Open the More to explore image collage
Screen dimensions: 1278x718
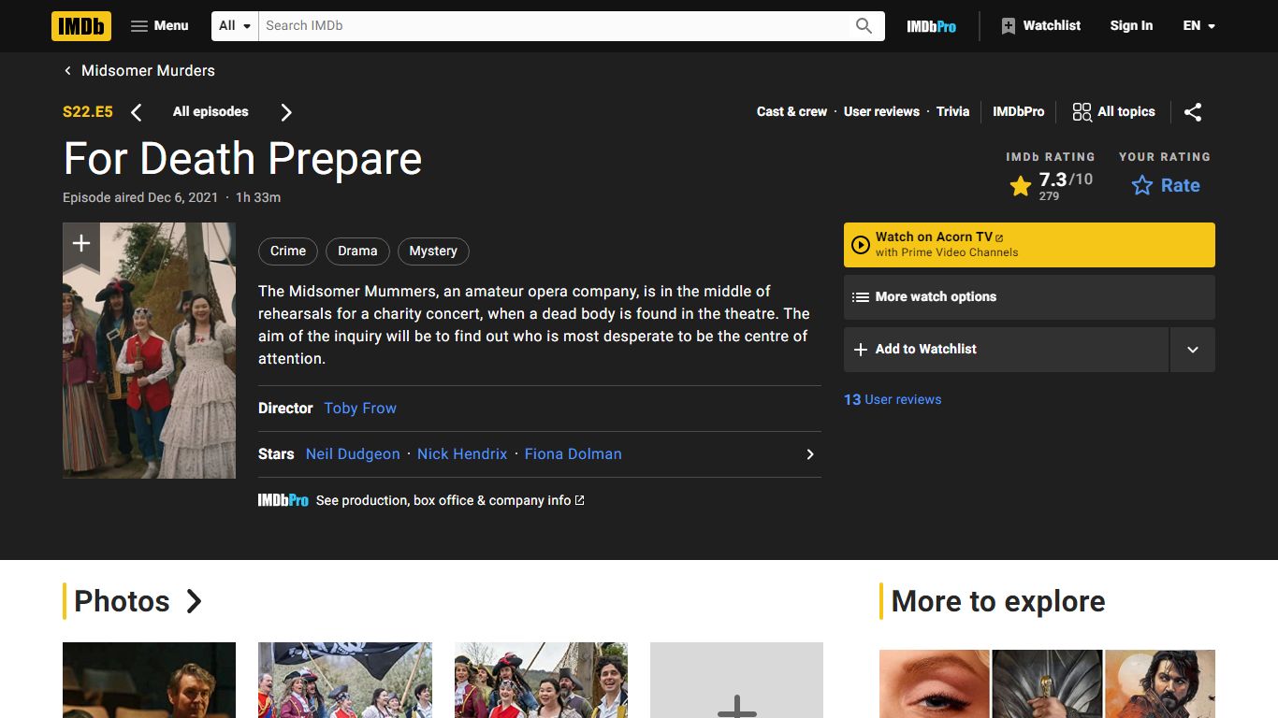click(x=1047, y=684)
